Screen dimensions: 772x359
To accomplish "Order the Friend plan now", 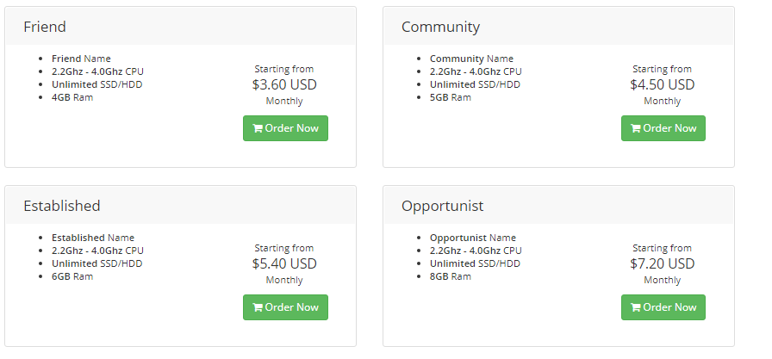I will coord(285,128).
